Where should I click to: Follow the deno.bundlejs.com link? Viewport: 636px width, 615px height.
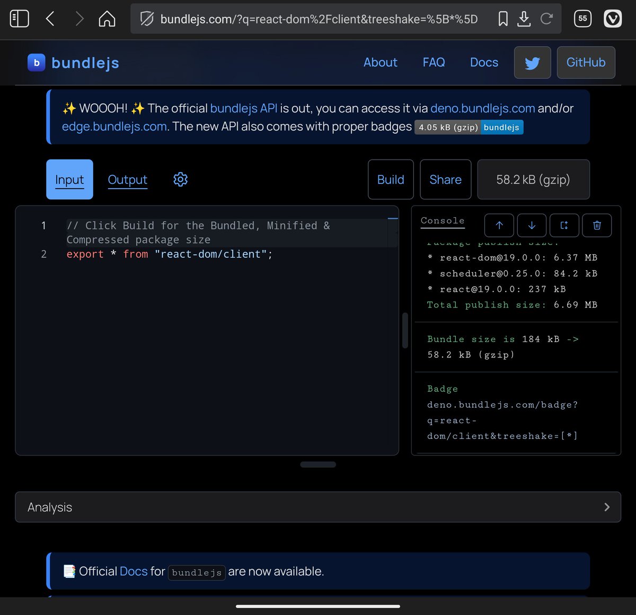482,108
